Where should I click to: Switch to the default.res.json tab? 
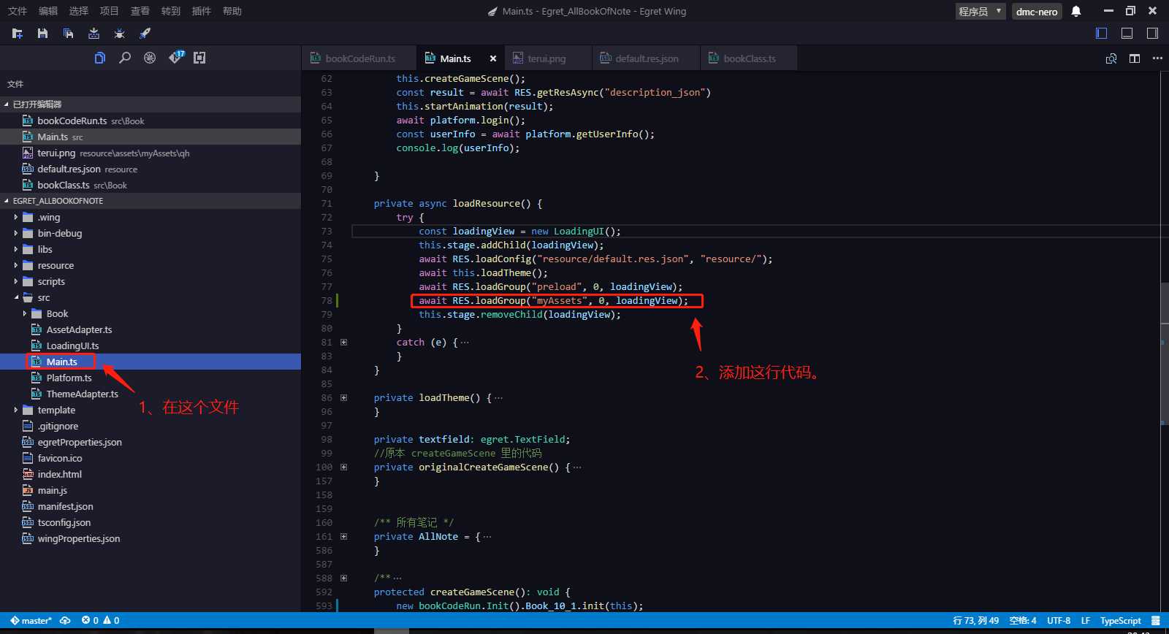[647, 58]
